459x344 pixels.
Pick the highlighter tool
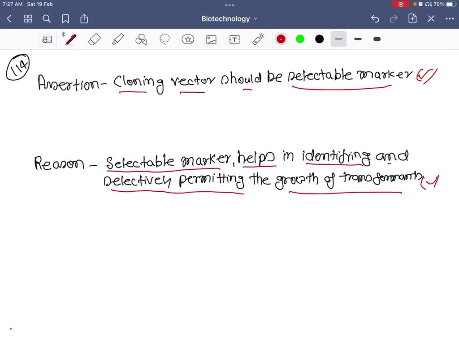coord(117,39)
